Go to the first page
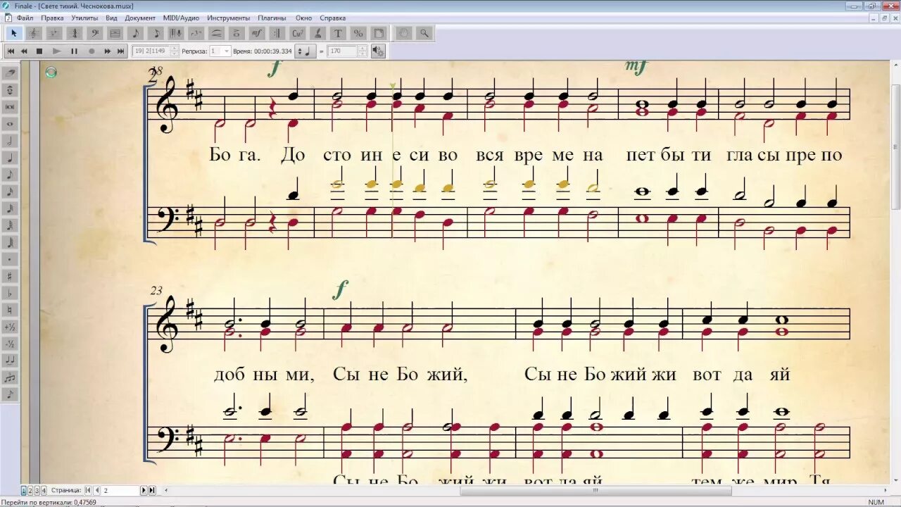This screenshot has width=901, height=507. coord(87,490)
